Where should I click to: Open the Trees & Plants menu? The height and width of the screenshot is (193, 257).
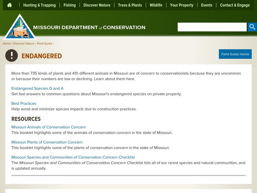[x=130, y=5]
